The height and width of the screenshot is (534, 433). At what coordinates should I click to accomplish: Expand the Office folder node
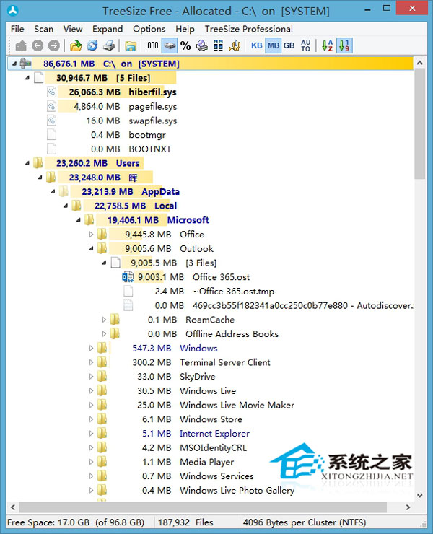tap(91, 235)
